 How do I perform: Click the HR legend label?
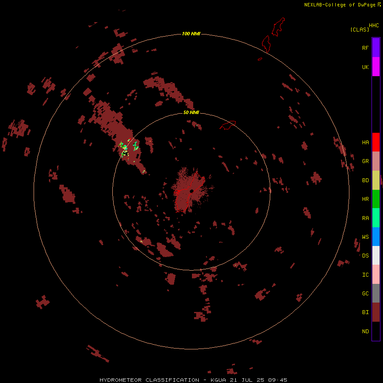pyautogui.click(x=365, y=199)
